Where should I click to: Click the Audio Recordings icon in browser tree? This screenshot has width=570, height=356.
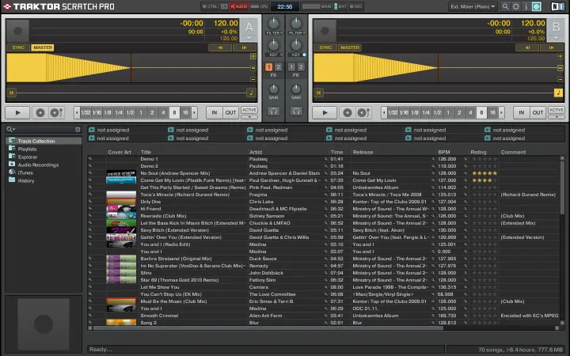click(x=11, y=165)
